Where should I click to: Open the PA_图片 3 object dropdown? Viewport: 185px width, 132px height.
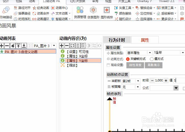[54, 46]
